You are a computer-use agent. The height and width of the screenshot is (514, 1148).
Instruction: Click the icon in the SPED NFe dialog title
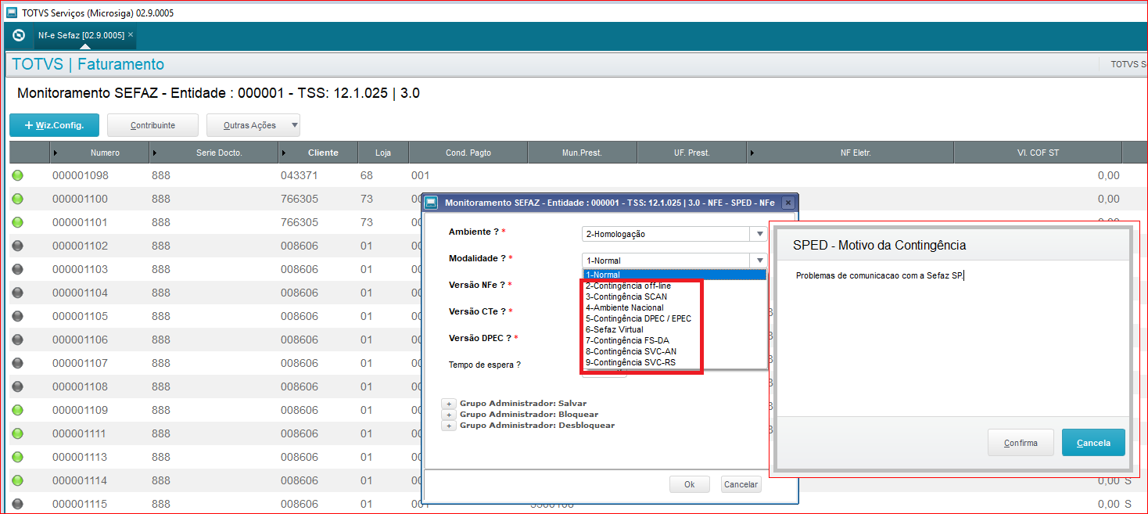coord(432,203)
